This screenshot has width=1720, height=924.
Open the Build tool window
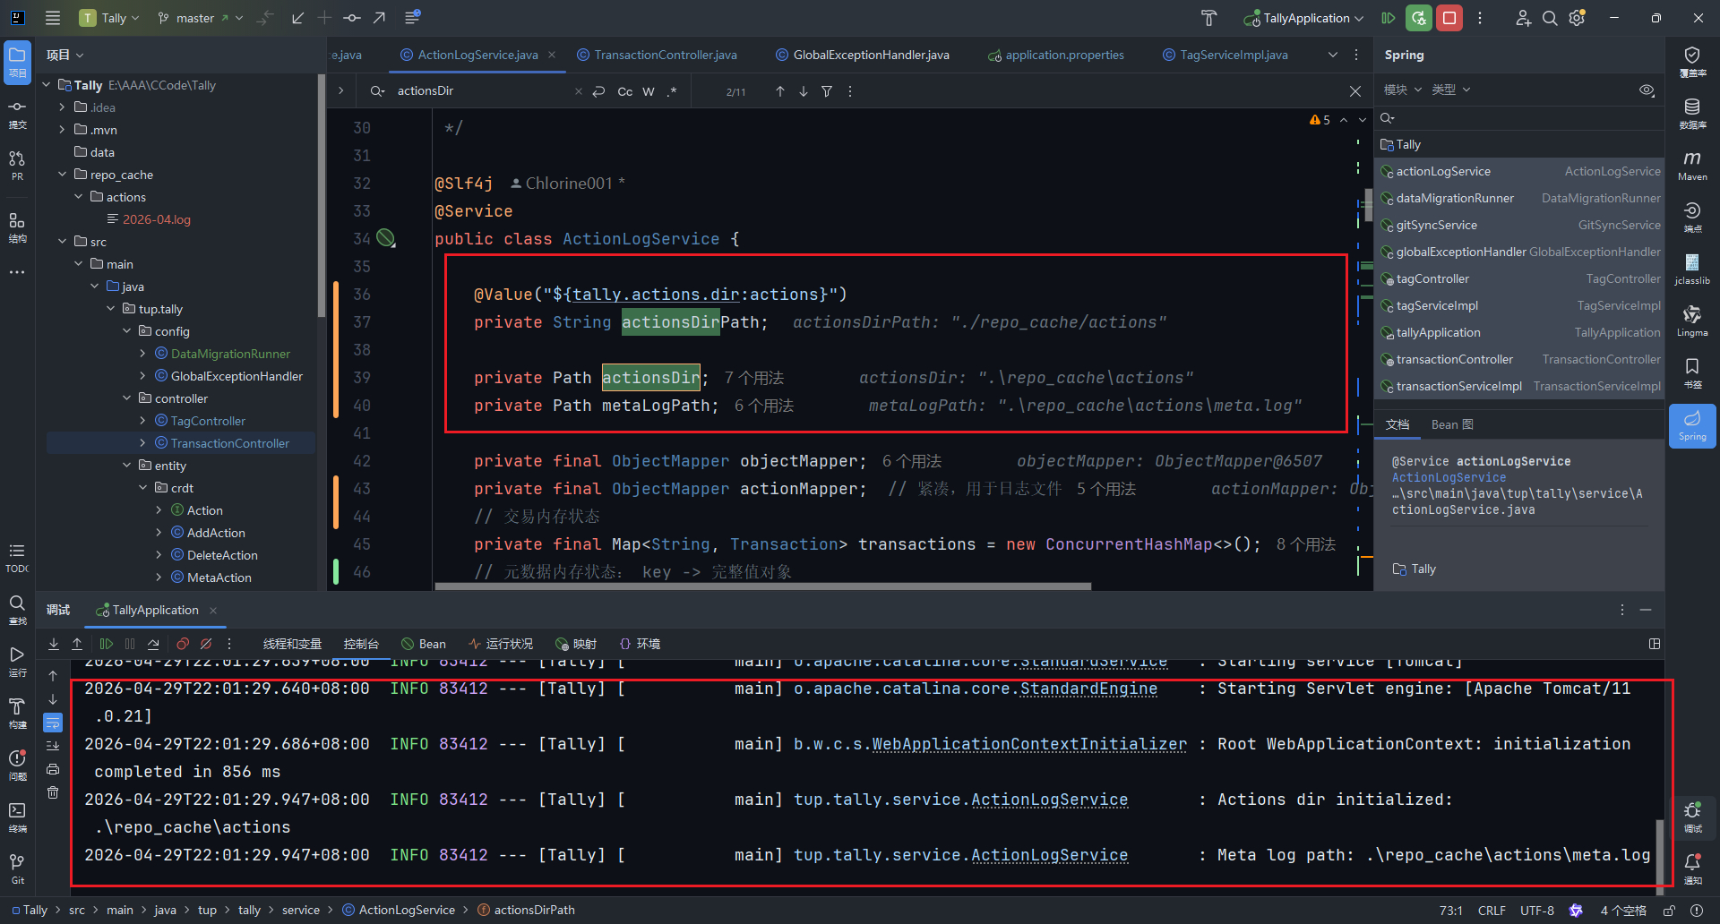point(17,713)
